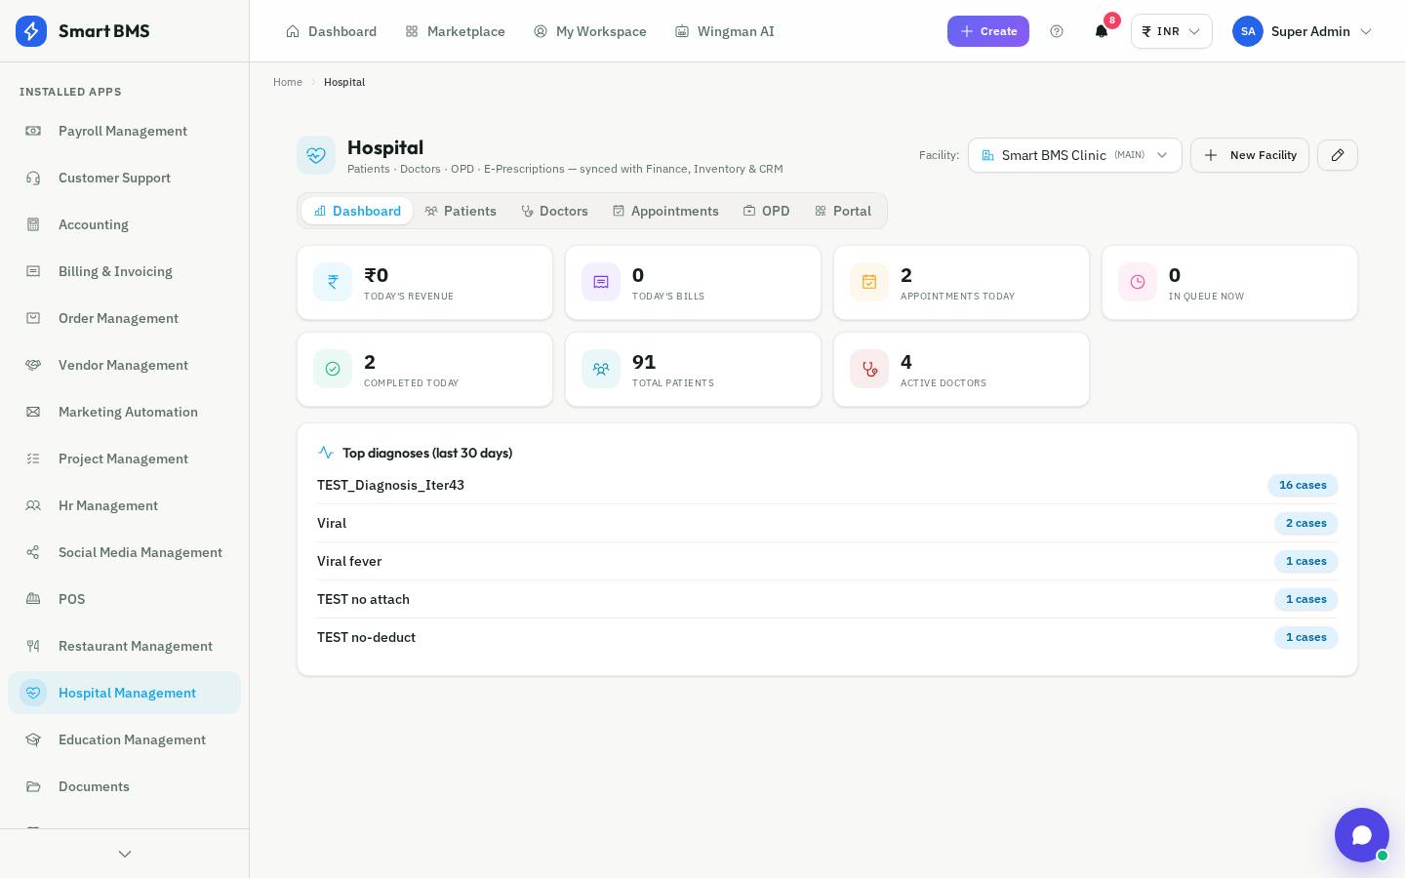Image resolution: width=1405 pixels, height=878 pixels.
Task: Click the Top diagnoses pulse icon
Action: click(326, 453)
